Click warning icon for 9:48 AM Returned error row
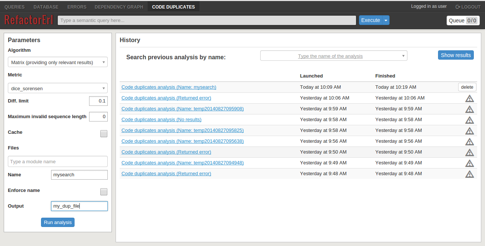 pos(469,174)
